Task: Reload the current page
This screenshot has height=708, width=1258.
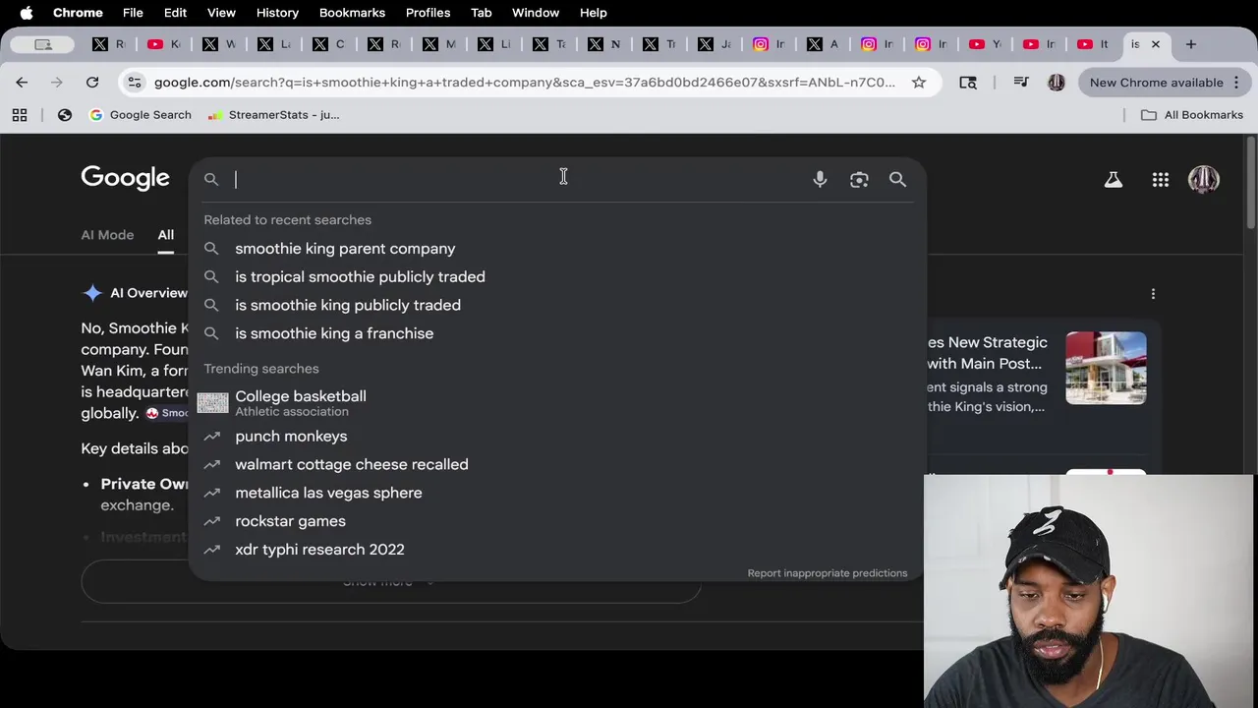Action: (x=92, y=83)
